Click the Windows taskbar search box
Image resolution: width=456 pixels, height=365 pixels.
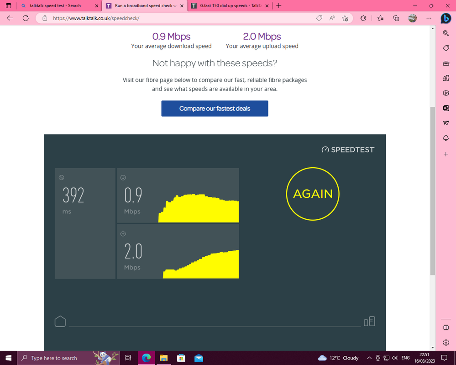coord(54,358)
